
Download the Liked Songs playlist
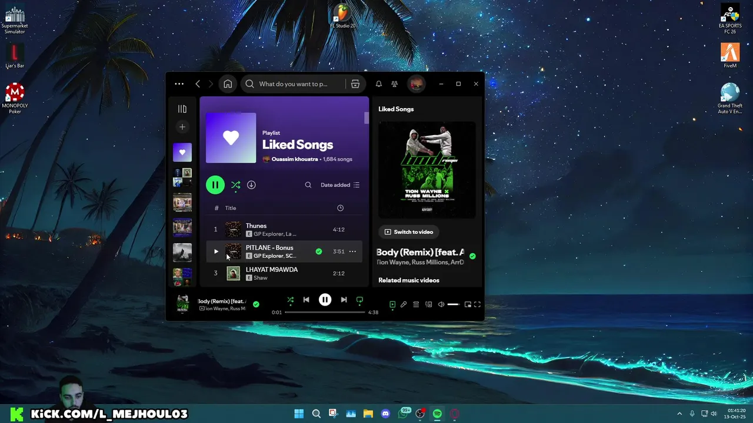251,184
